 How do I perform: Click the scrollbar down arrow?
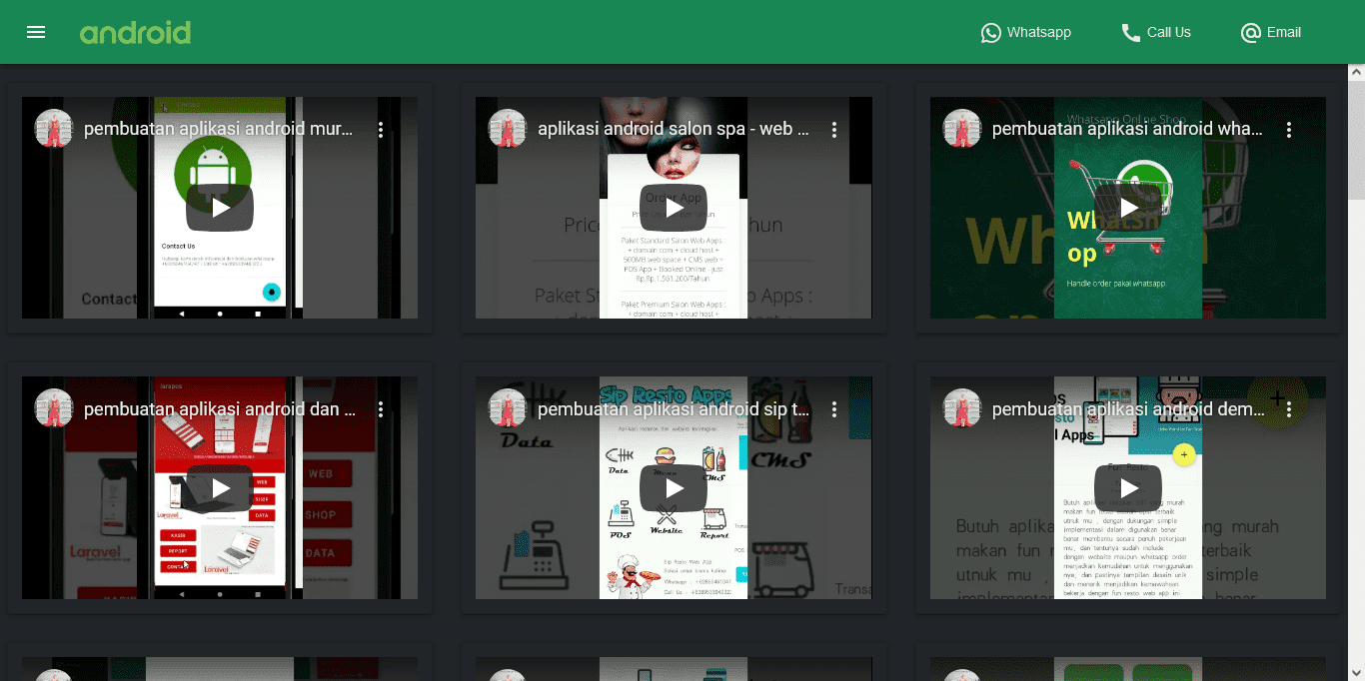coord(1356,672)
